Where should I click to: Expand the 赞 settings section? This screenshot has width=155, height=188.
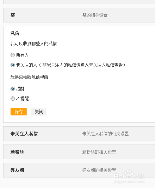(x=79, y=15)
